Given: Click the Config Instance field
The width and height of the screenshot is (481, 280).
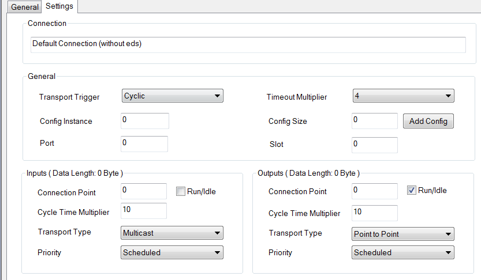Looking at the screenshot, I should click(x=145, y=121).
